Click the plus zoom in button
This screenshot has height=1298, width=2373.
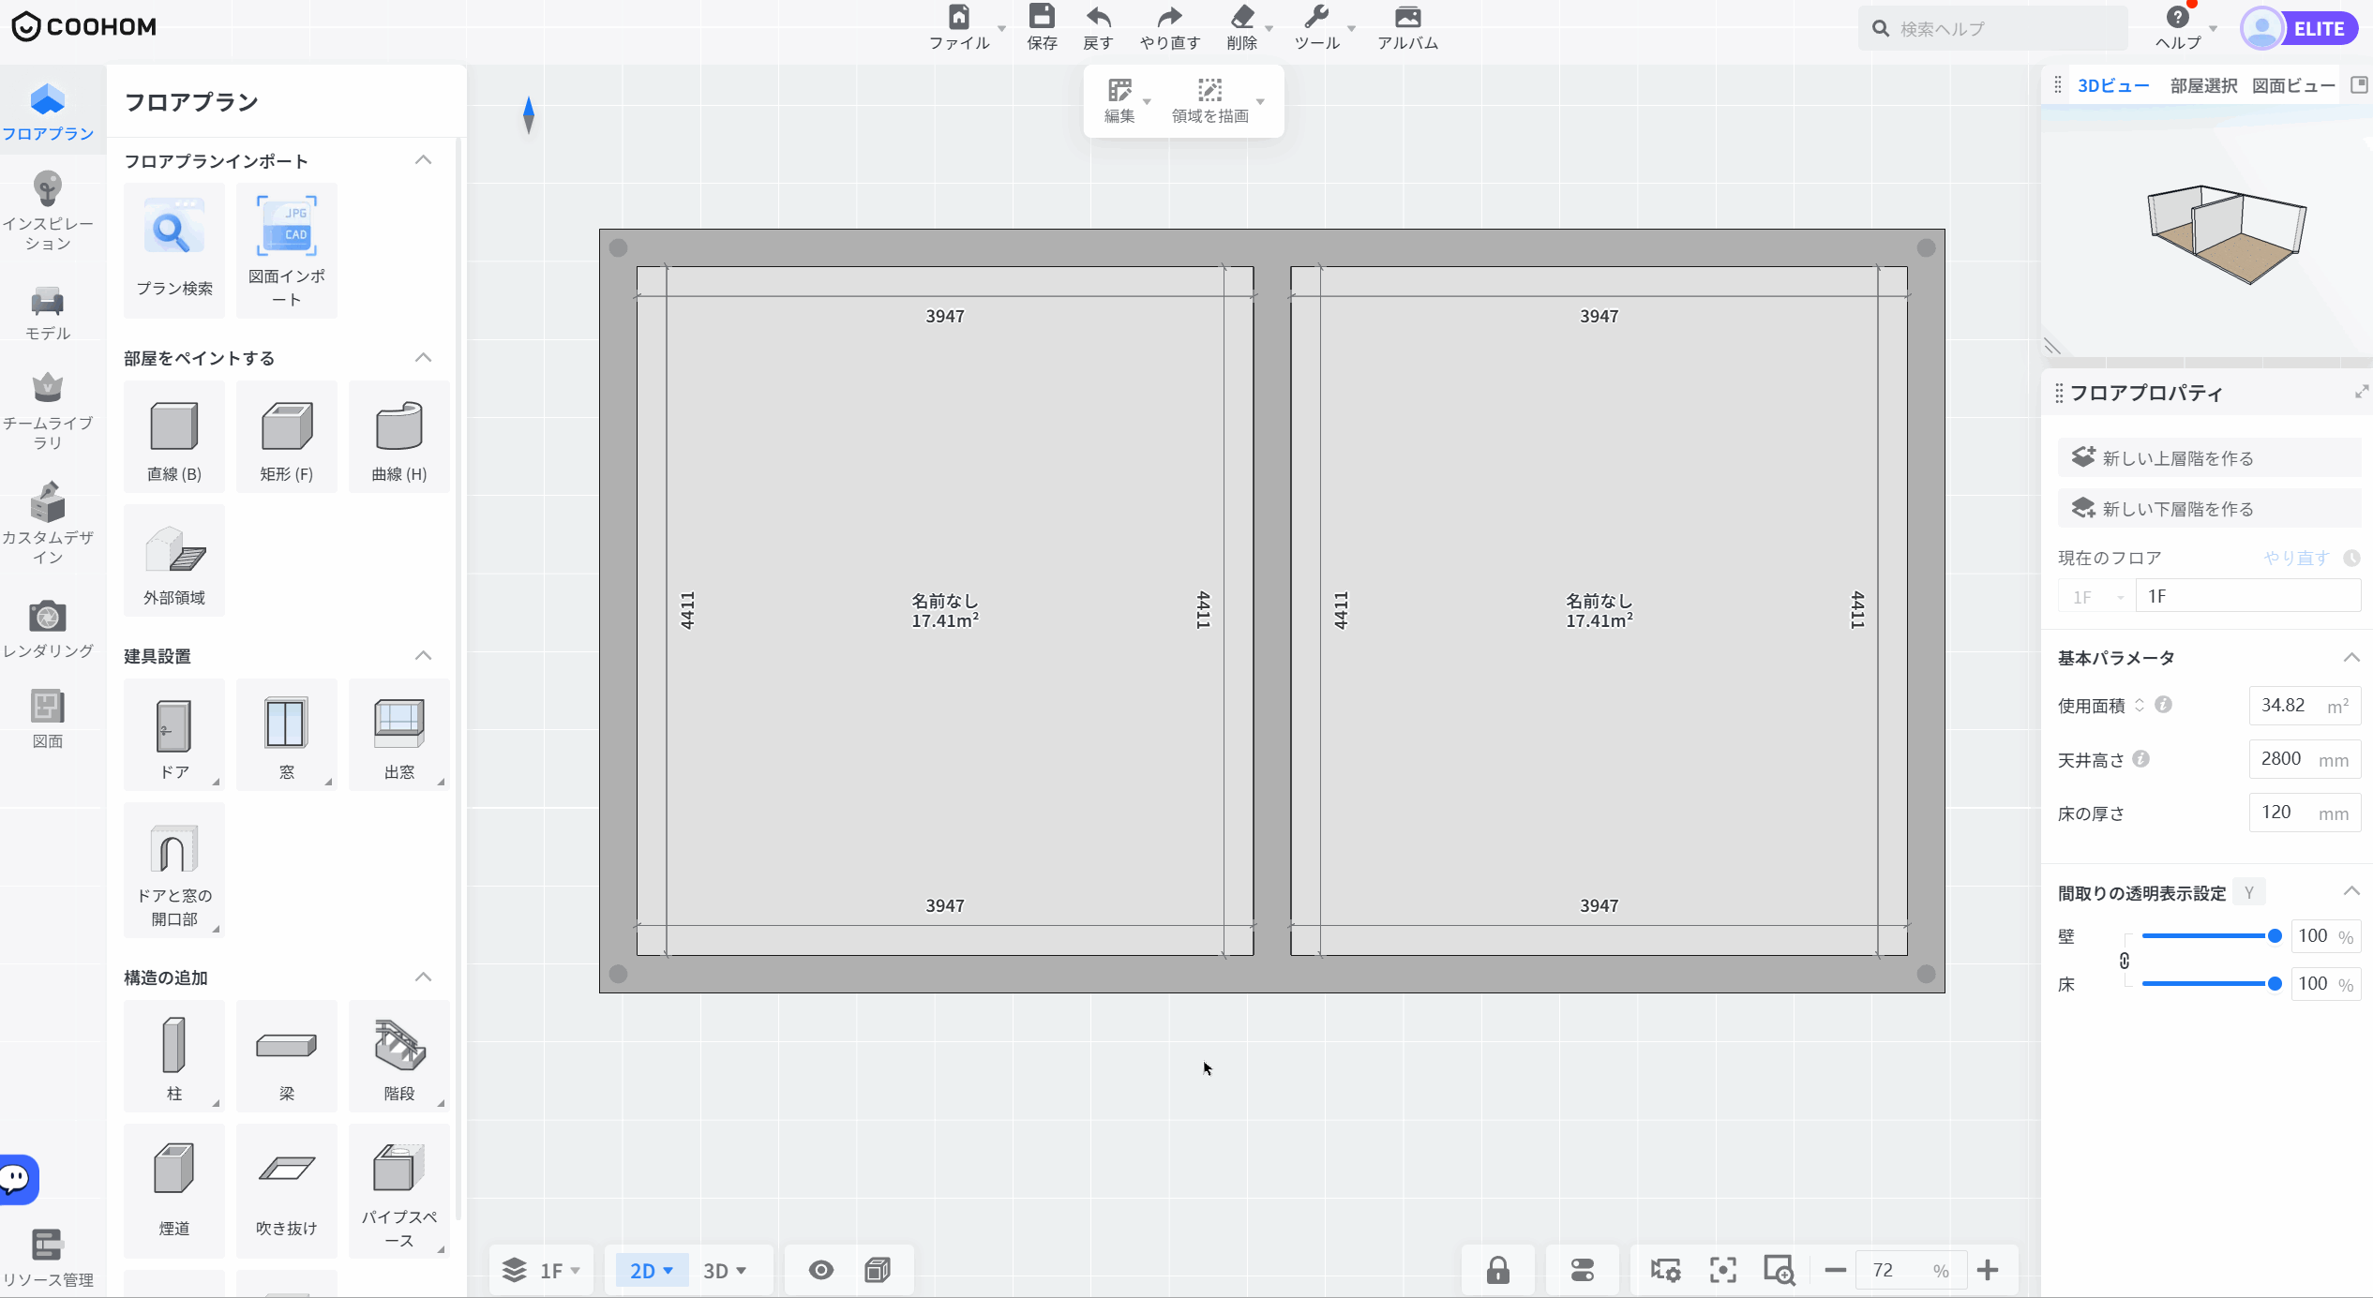click(1988, 1270)
